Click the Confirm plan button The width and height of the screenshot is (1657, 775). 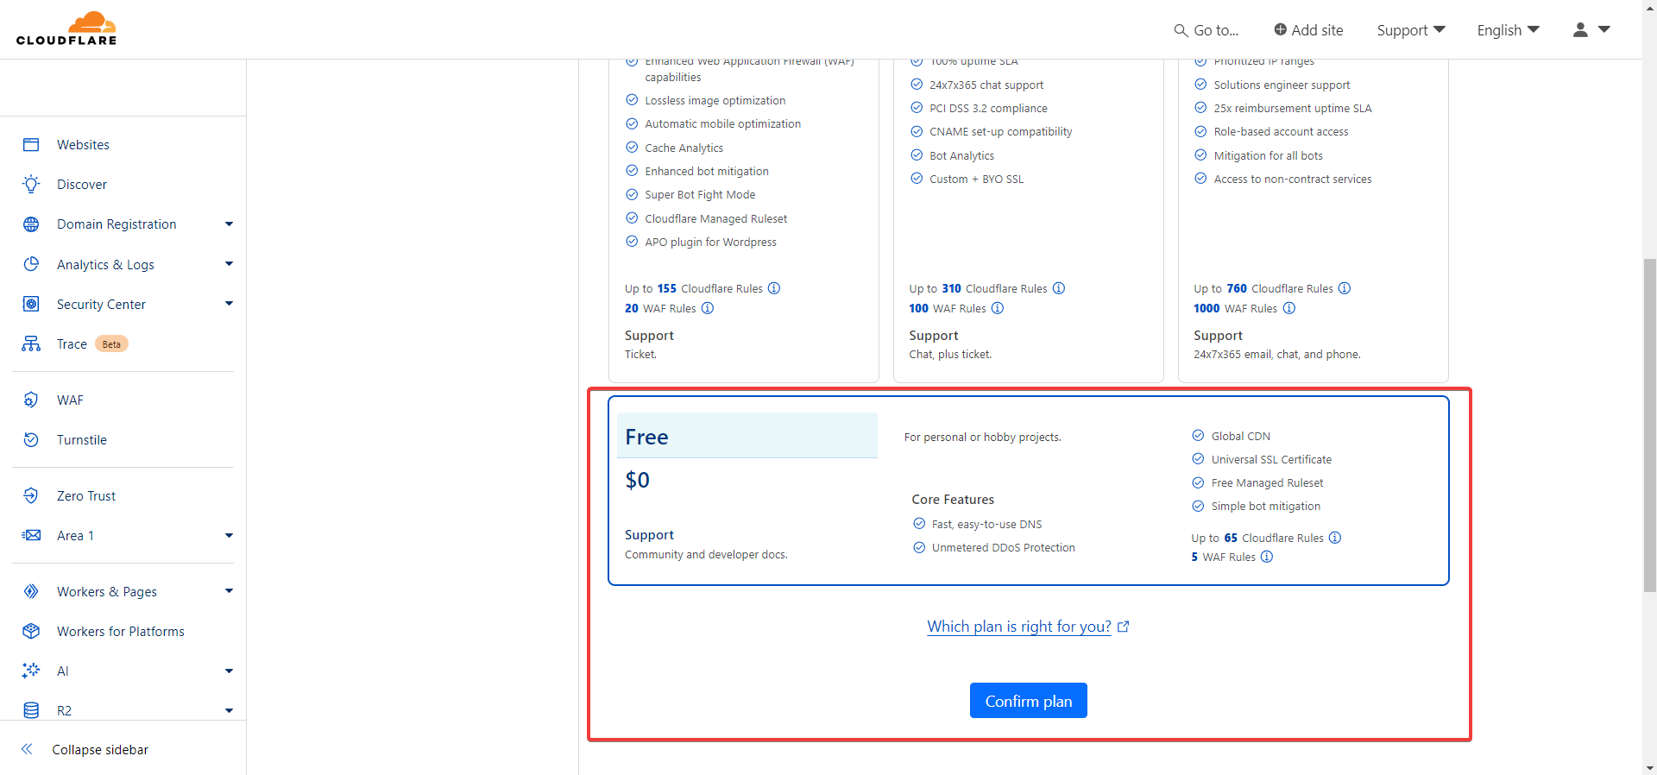click(1029, 701)
